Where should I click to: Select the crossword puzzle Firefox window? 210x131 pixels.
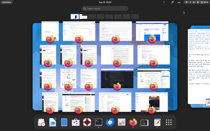click(x=68, y=79)
